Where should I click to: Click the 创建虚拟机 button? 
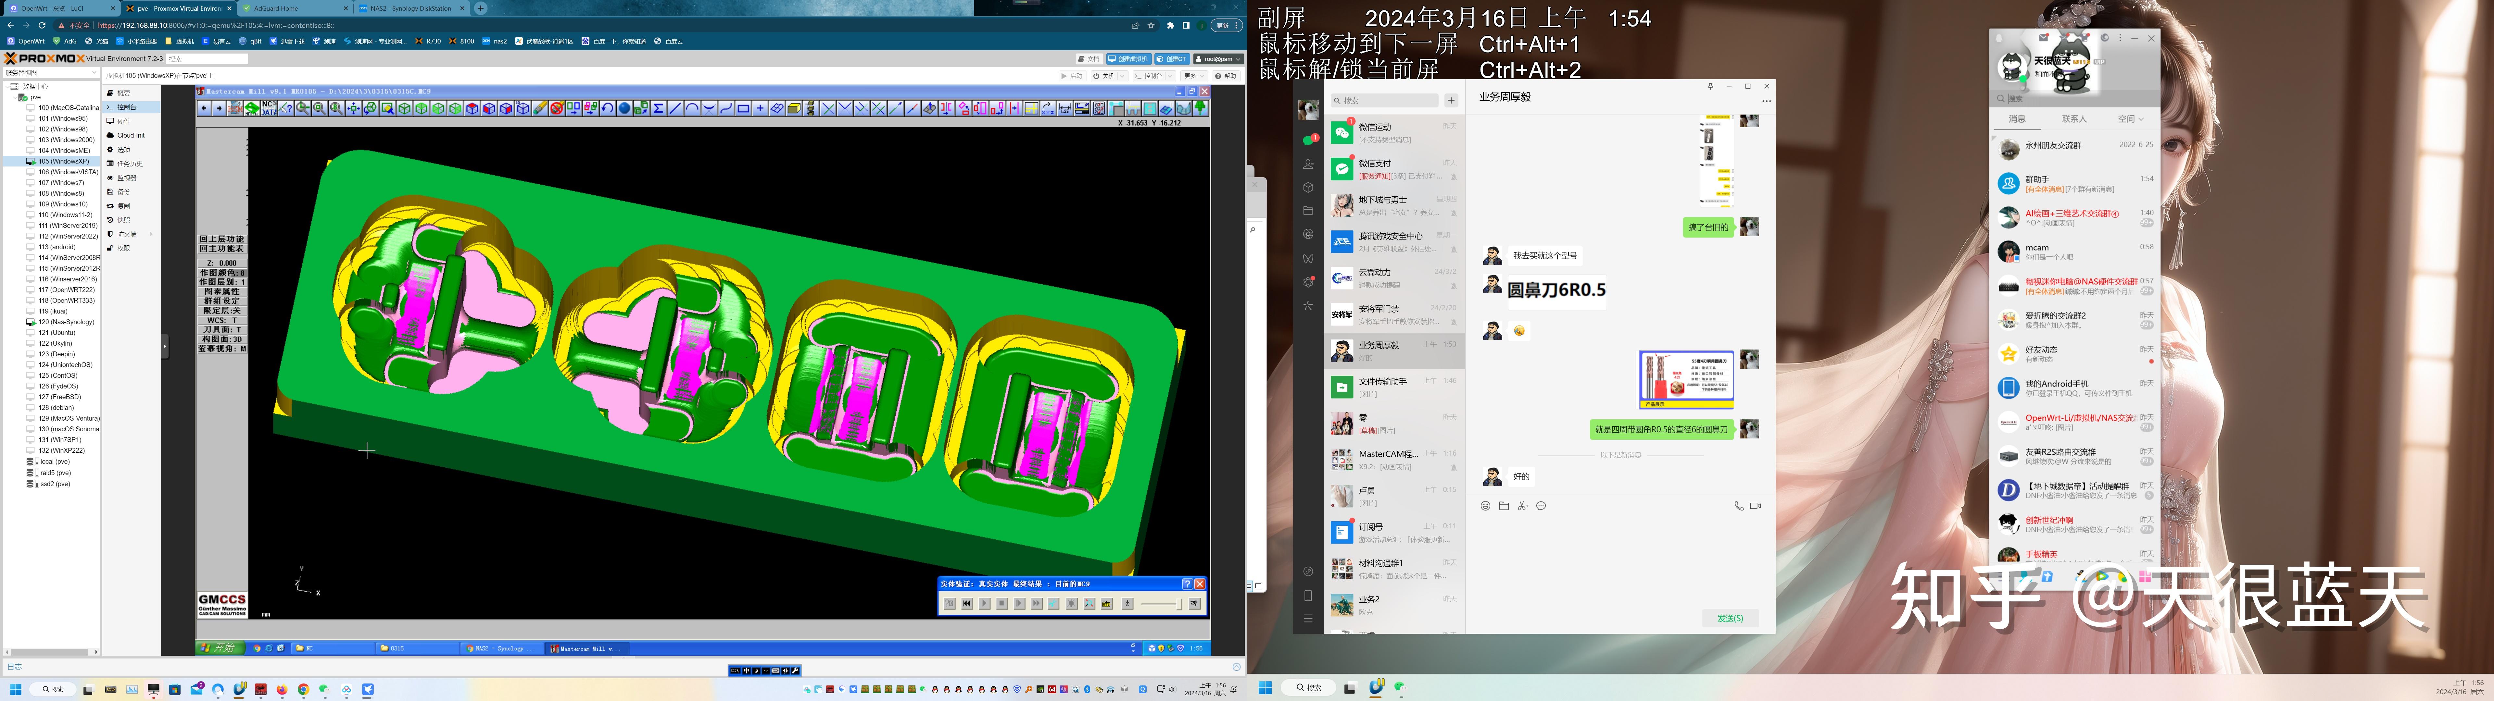[x=1130, y=59]
